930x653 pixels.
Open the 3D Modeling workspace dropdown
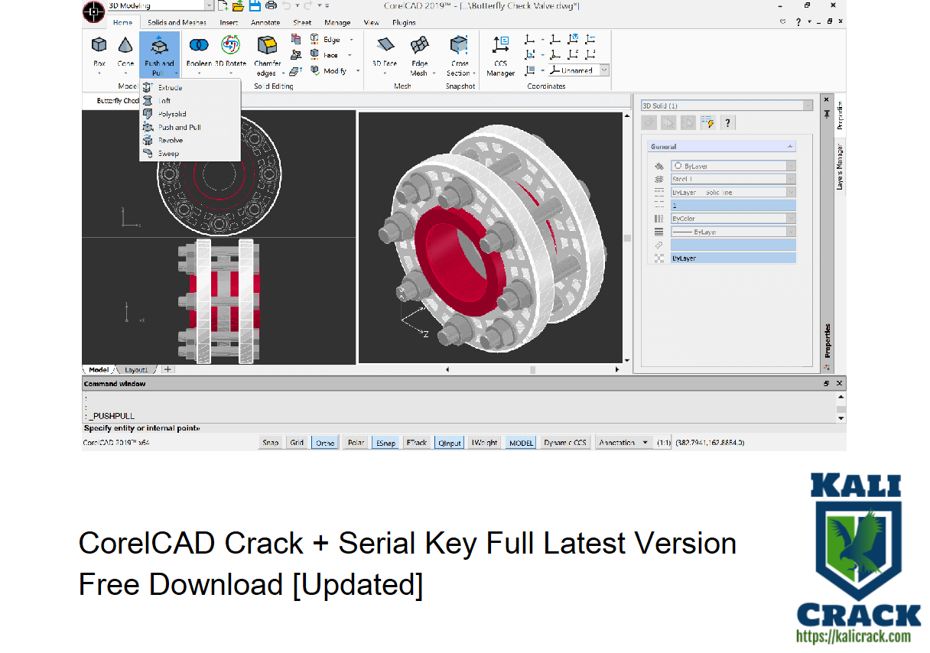click(160, 6)
